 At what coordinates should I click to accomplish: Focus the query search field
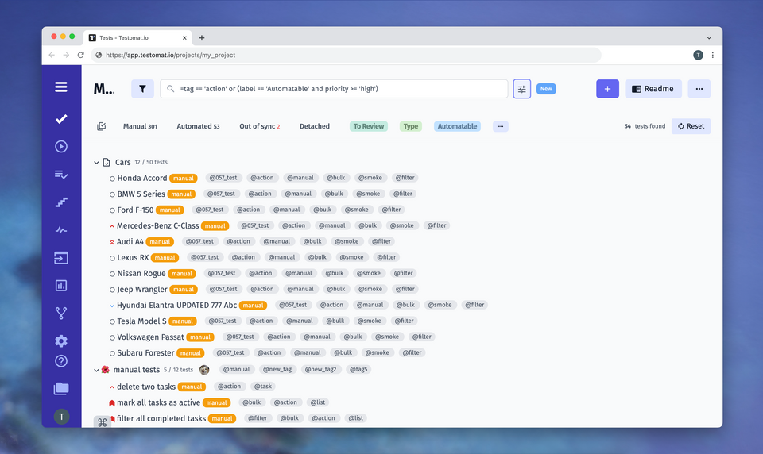pyautogui.click(x=334, y=89)
